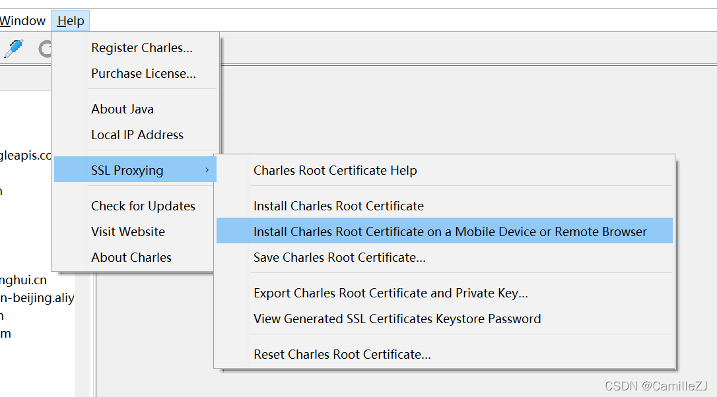Show Local IP Address
The image size is (717, 397).
[137, 135]
